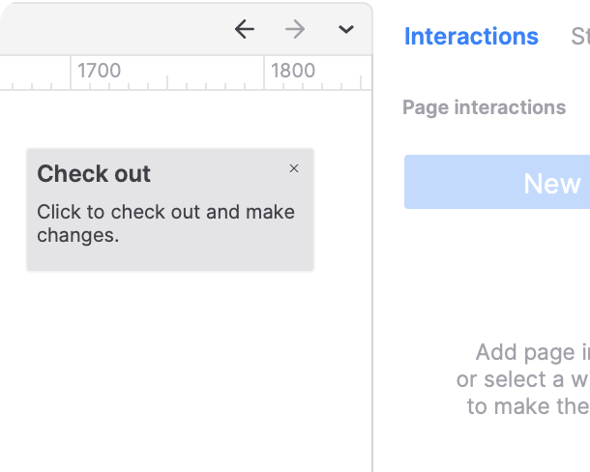
Task: Open the partially visible tab beside Interactions
Action: pos(580,37)
